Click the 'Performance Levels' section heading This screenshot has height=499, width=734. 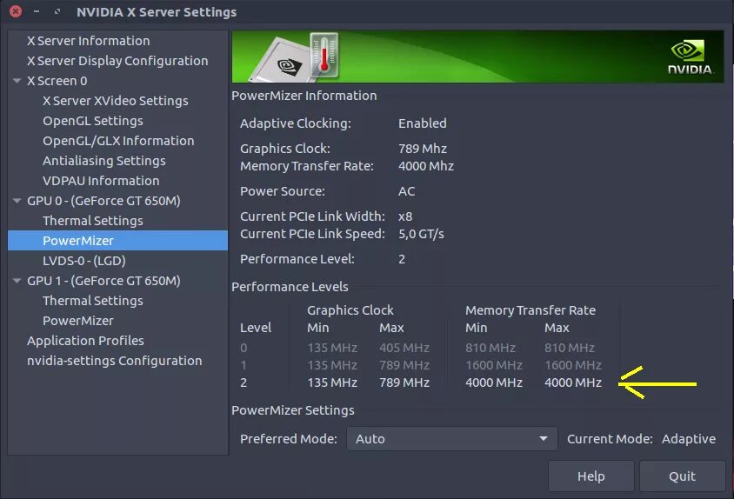click(290, 287)
